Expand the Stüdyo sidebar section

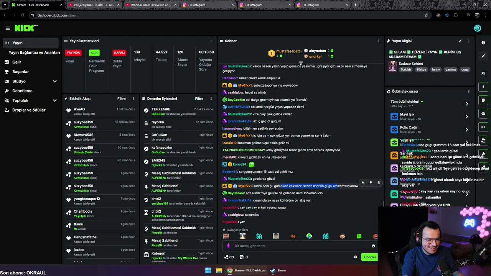(x=54, y=81)
